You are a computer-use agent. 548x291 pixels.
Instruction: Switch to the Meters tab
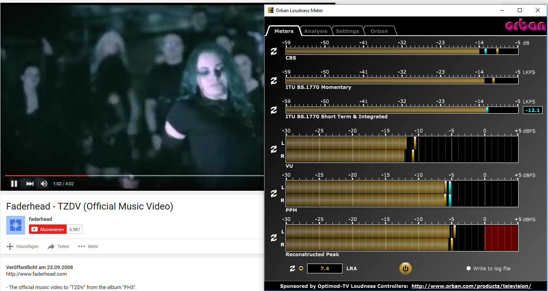click(x=284, y=31)
